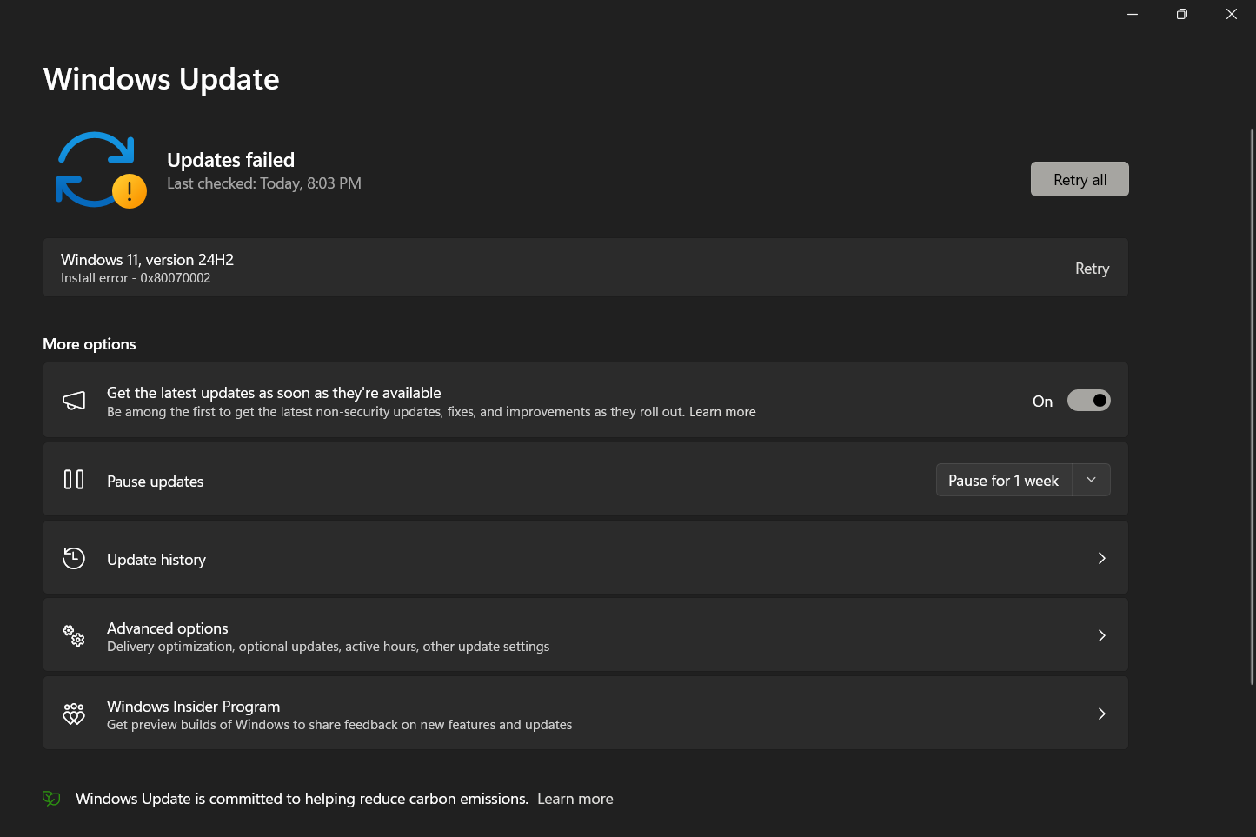The image size is (1256, 837).
Task: Click the Windows Update page heading
Action: point(162,79)
